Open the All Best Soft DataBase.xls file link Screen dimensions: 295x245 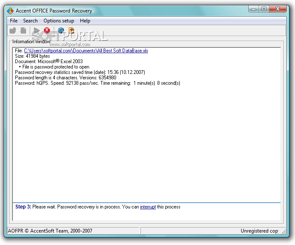86,51
